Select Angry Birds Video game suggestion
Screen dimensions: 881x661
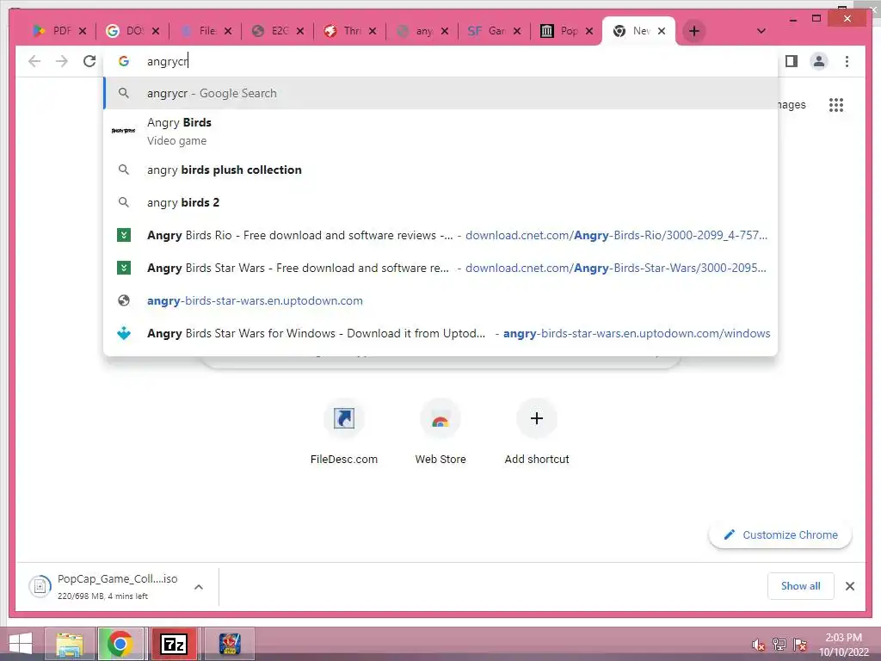tap(441, 131)
